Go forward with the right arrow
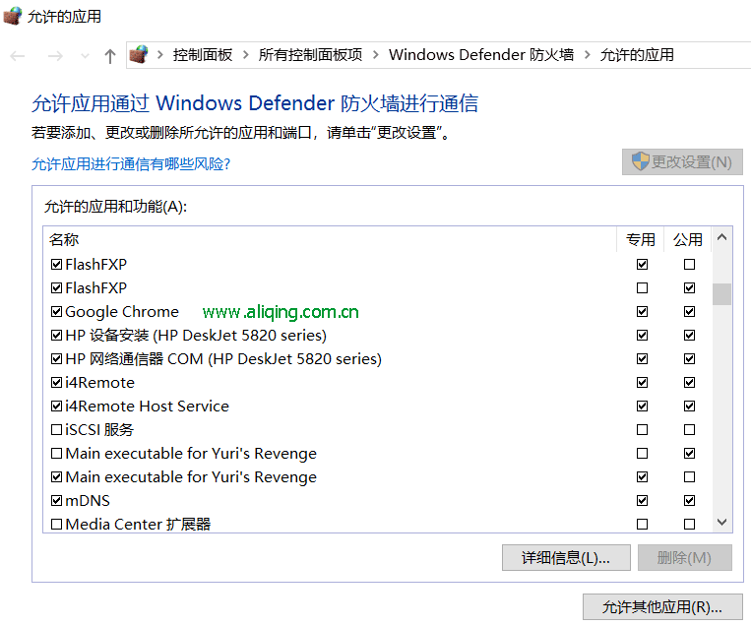This screenshot has width=751, height=626. click(x=55, y=56)
